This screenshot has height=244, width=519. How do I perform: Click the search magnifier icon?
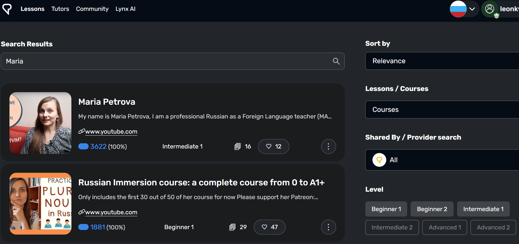tap(336, 61)
